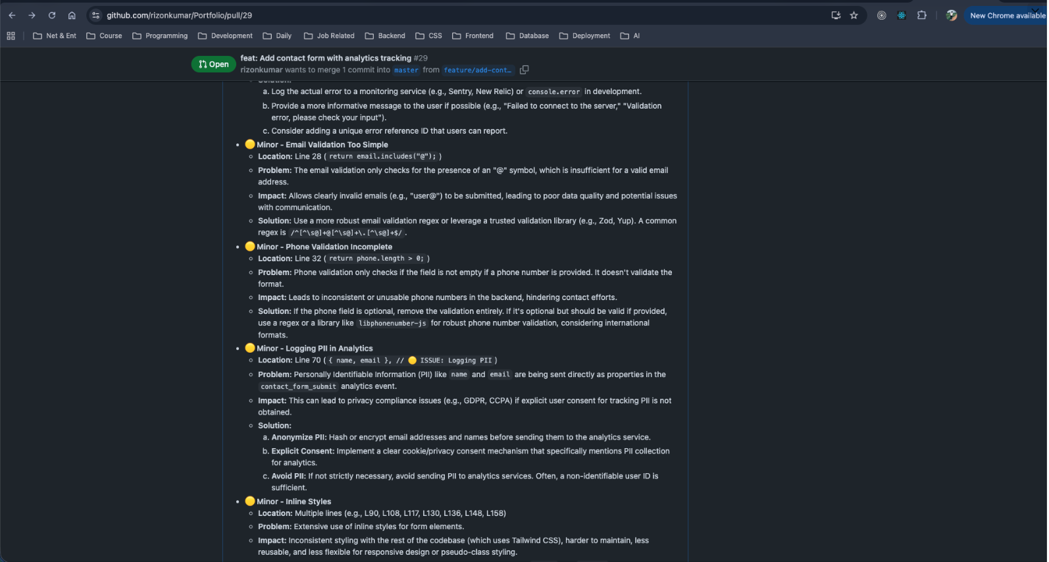Screen dimensions: 1049x562
Task: Open rizonkumar author profile link
Action: click(x=261, y=70)
